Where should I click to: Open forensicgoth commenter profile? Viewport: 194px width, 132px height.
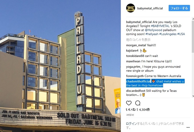pos(135,76)
